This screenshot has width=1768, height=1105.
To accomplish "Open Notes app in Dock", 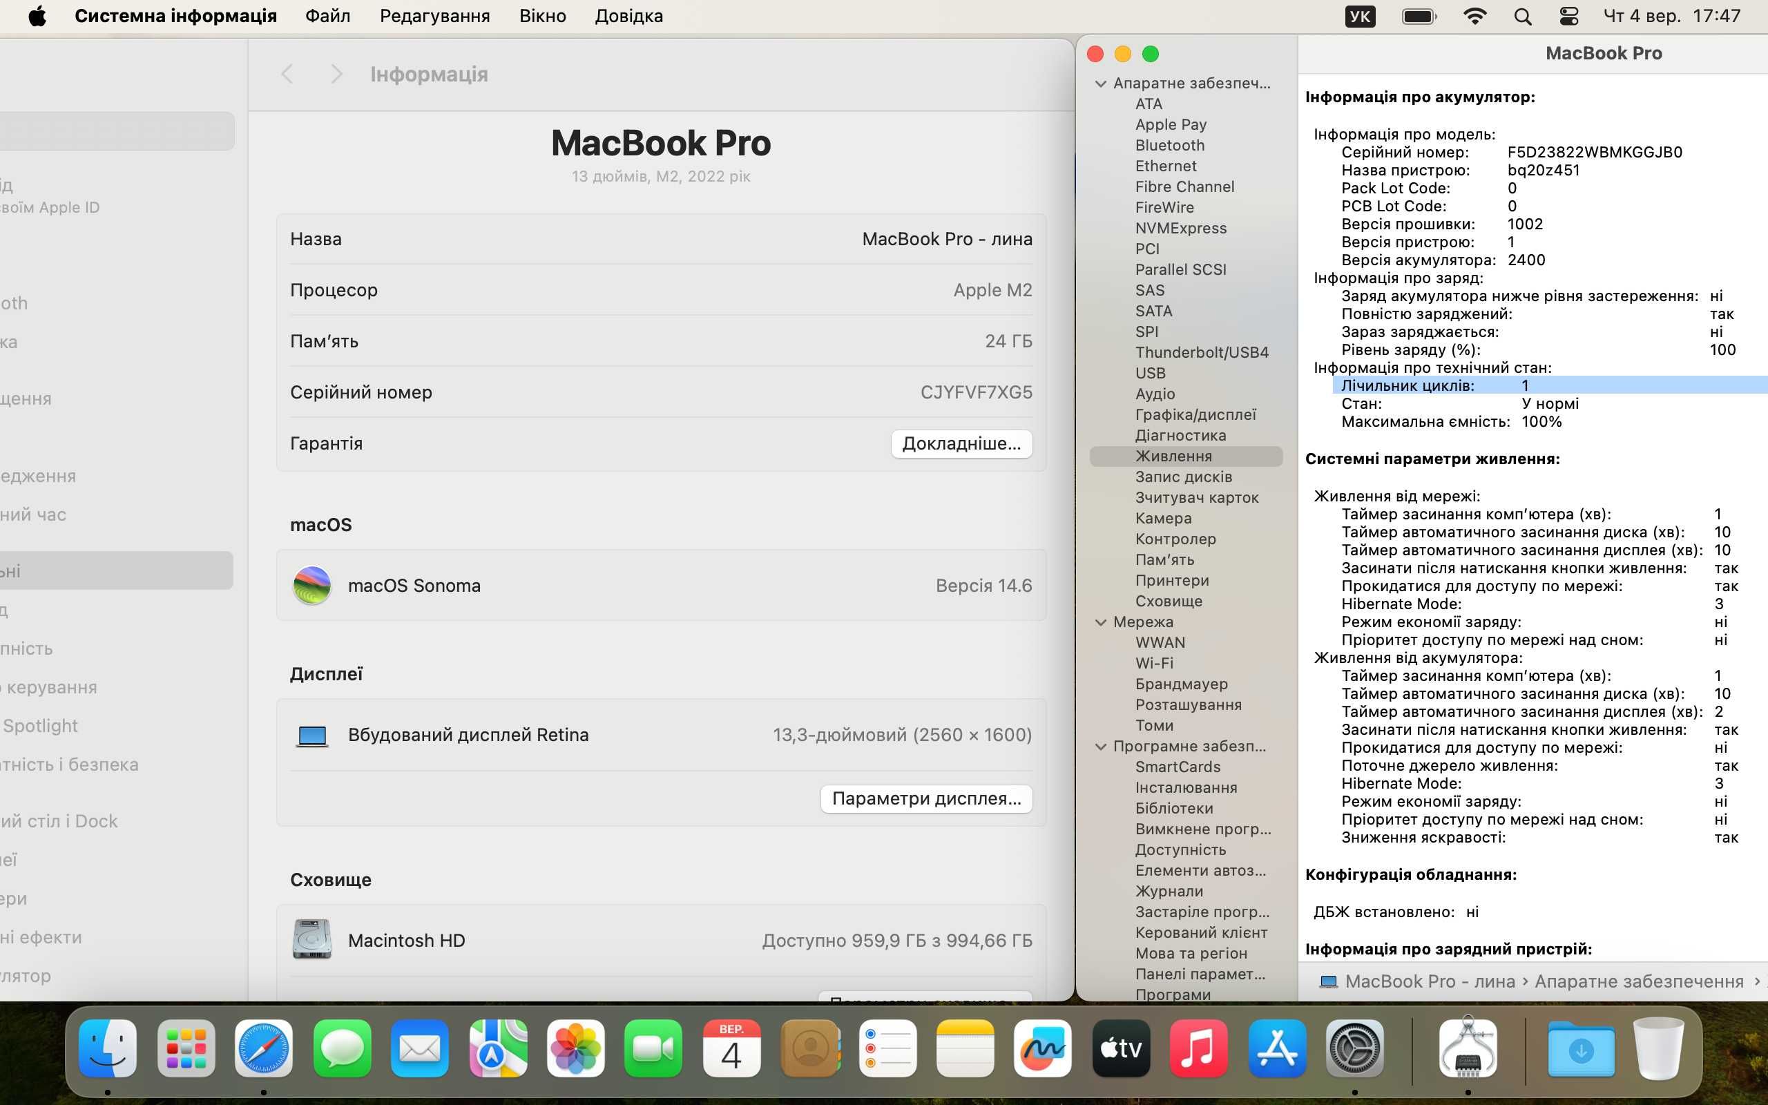I will pos(965,1048).
